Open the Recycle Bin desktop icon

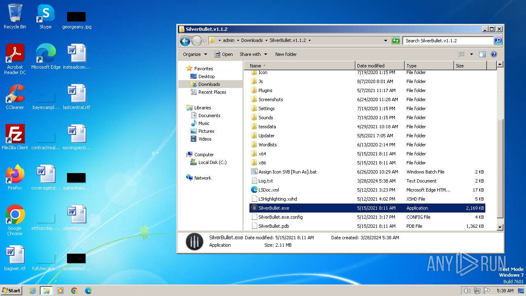coord(15,16)
